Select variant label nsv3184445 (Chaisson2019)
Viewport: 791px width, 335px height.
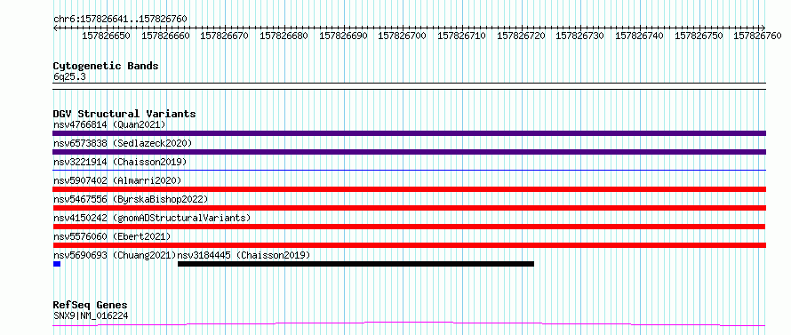[x=244, y=255]
